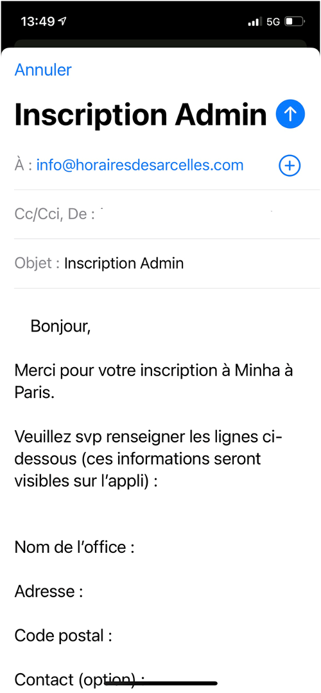
Task: Tap the battery icon in status bar
Action: click(295, 21)
